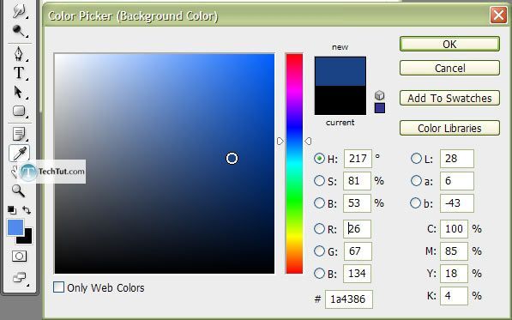Click the S field showing 81
Viewport: 512px width, 320px height.
(x=357, y=180)
